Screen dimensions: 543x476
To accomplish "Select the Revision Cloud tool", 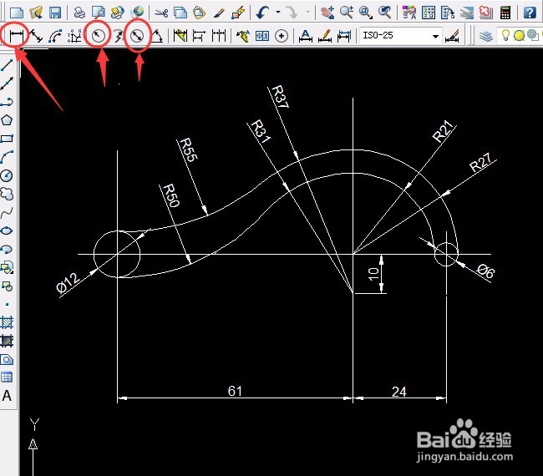I will point(7,194).
